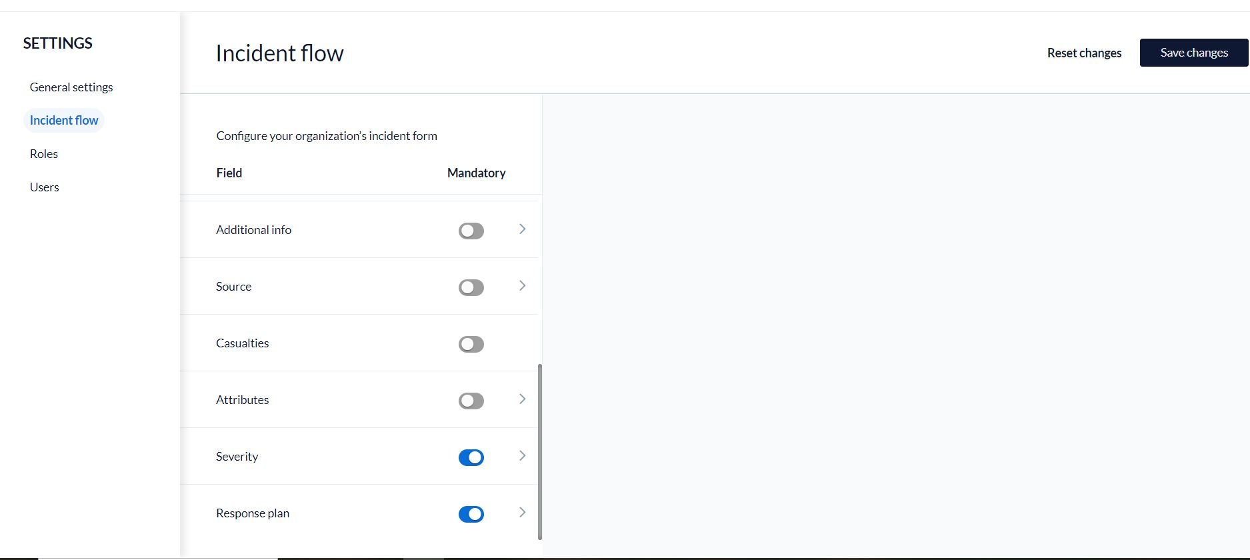Enable Attributes mandatory switch
The image size is (1250, 560).
click(471, 401)
